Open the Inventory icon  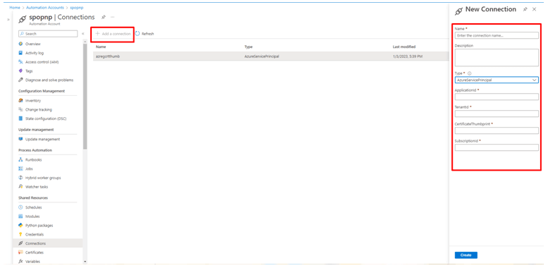pyautogui.click(x=20, y=101)
